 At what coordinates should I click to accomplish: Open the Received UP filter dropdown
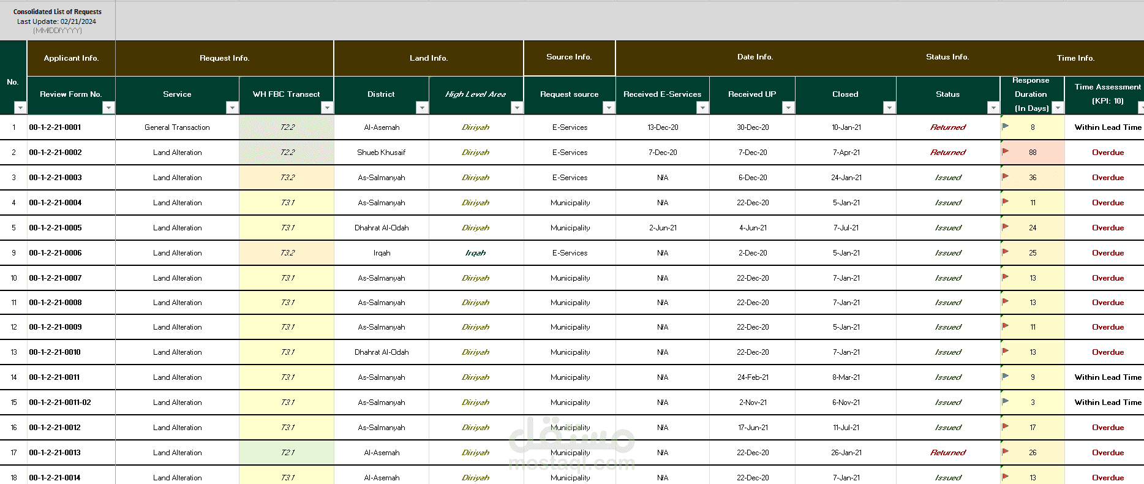[788, 108]
